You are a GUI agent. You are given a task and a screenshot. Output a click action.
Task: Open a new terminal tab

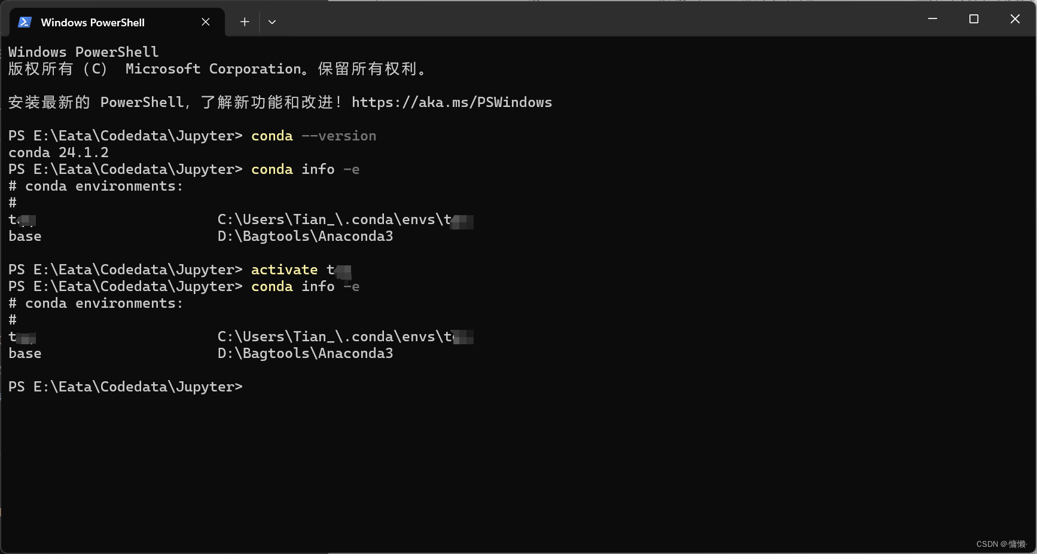245,22
